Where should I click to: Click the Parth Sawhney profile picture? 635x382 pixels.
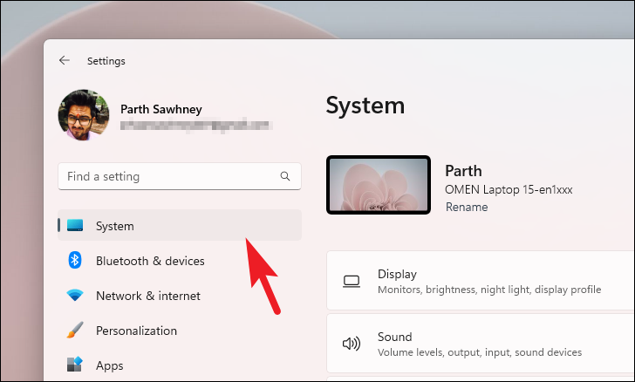click(x=84, y=115)
